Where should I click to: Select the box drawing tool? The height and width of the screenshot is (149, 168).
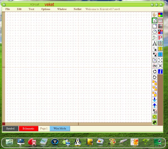coord(155,26)
